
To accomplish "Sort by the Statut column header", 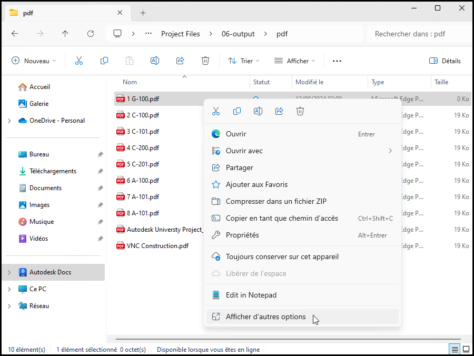I will click(261, 82).
